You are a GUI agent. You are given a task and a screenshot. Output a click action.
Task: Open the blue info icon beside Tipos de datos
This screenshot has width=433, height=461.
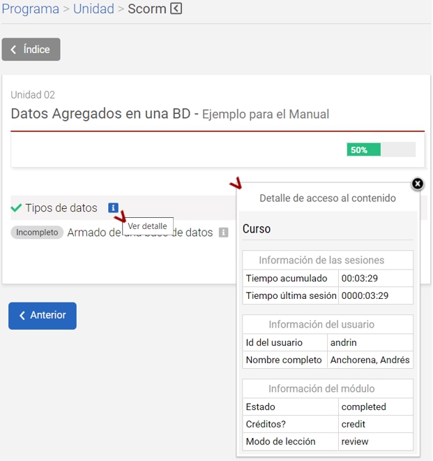point(113,207)
